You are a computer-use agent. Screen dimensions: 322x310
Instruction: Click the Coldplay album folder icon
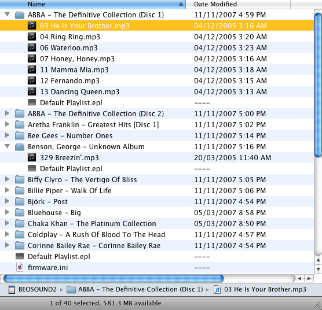coord(20,235)
